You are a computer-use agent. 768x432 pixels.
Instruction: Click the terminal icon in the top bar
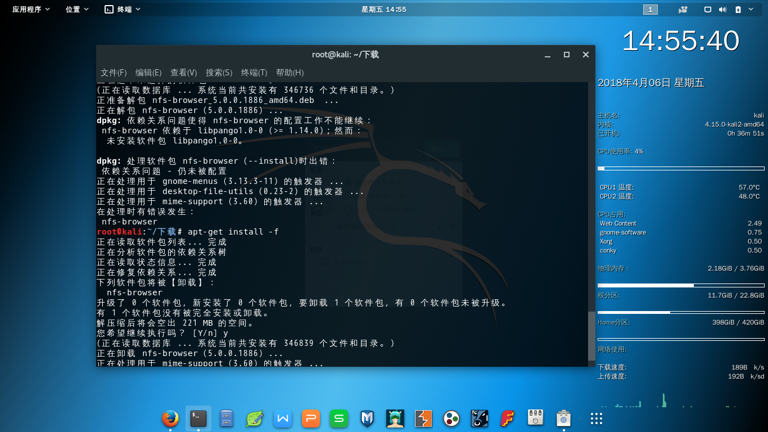[x=108, y=8]
